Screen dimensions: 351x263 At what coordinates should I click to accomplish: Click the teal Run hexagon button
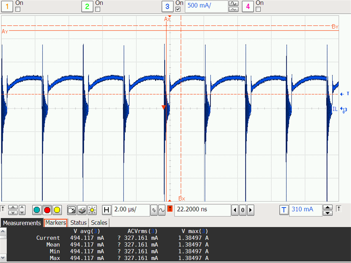[x=37, y=210]
